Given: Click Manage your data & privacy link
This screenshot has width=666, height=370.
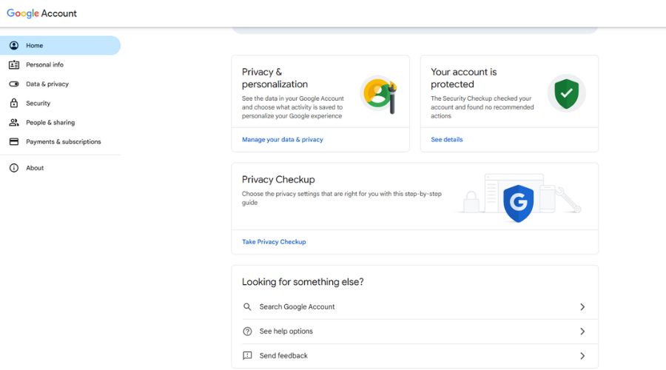Looking at the screenshot, I should [283, 139].
